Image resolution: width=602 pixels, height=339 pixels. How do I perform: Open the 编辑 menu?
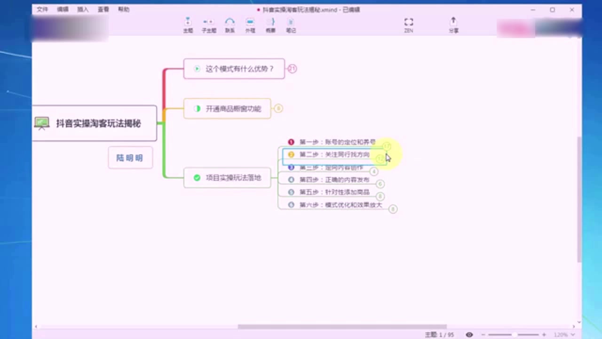63,9
